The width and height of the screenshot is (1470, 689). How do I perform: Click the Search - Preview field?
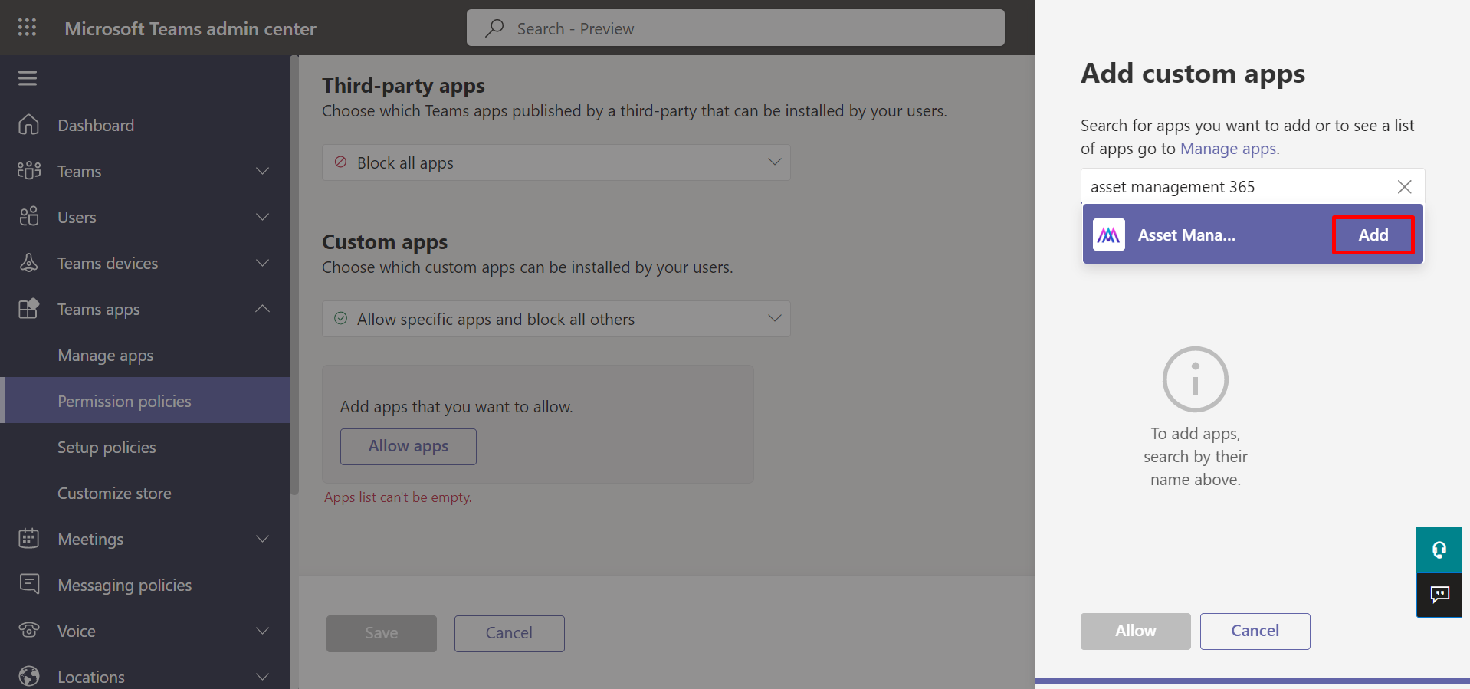point(735,28)
